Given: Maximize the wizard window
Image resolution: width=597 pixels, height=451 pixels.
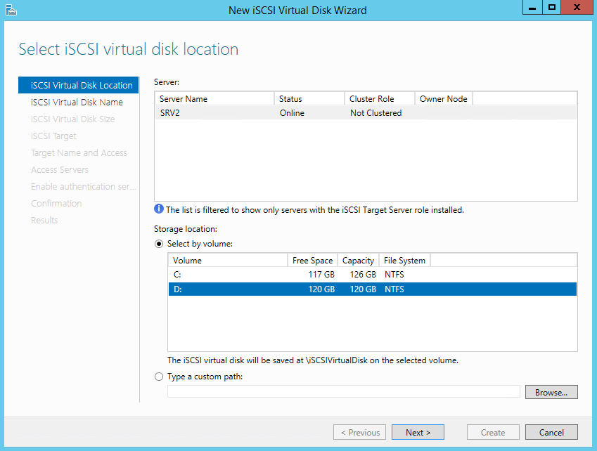Looking at the screenshot, I should [552, 8].
